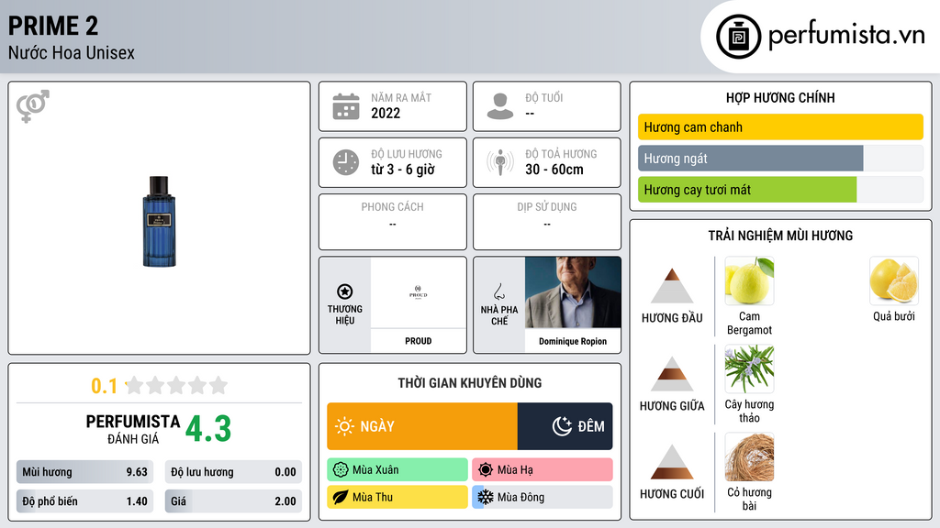This screenshot has width=940, height=528.
Task: Select the Đêm nighttime segment
Action: (x=565, y=426)
